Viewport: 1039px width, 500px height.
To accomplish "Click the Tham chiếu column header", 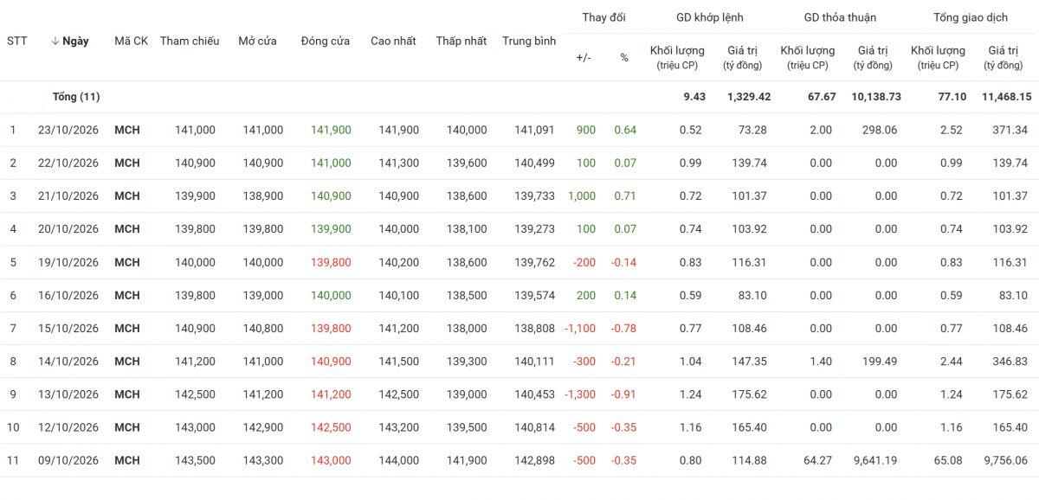I will coord(190,41).
